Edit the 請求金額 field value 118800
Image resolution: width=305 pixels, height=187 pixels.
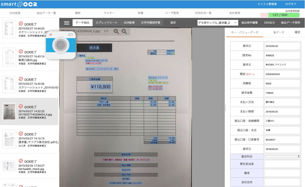click(x=282, y=93)
